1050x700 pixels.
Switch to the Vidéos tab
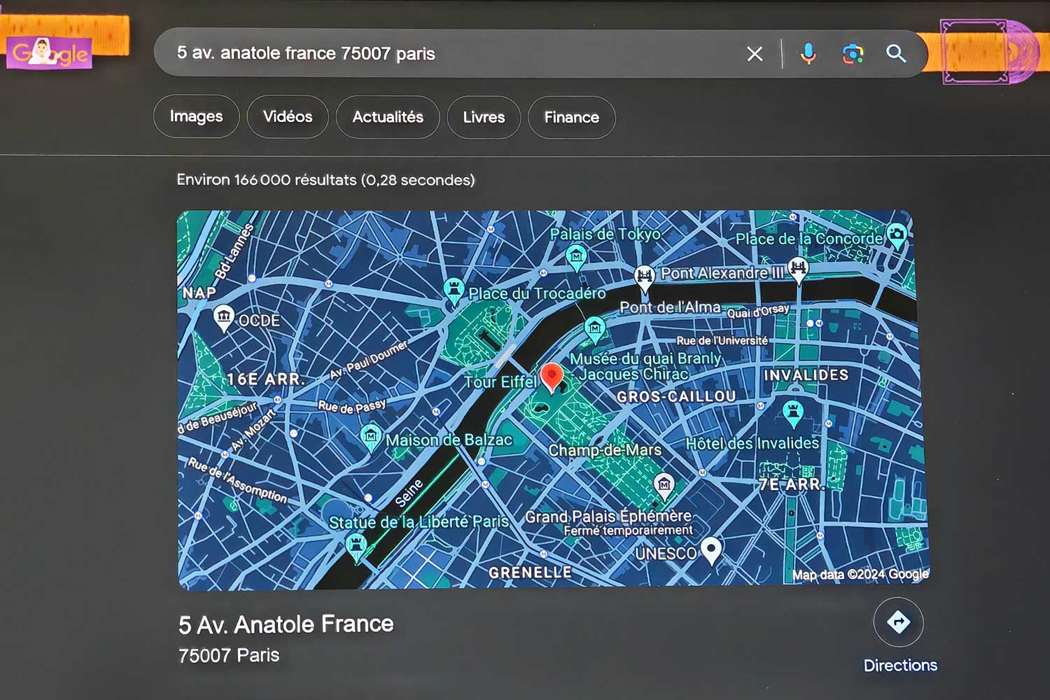pyautogui.click(x=288, y=116)
